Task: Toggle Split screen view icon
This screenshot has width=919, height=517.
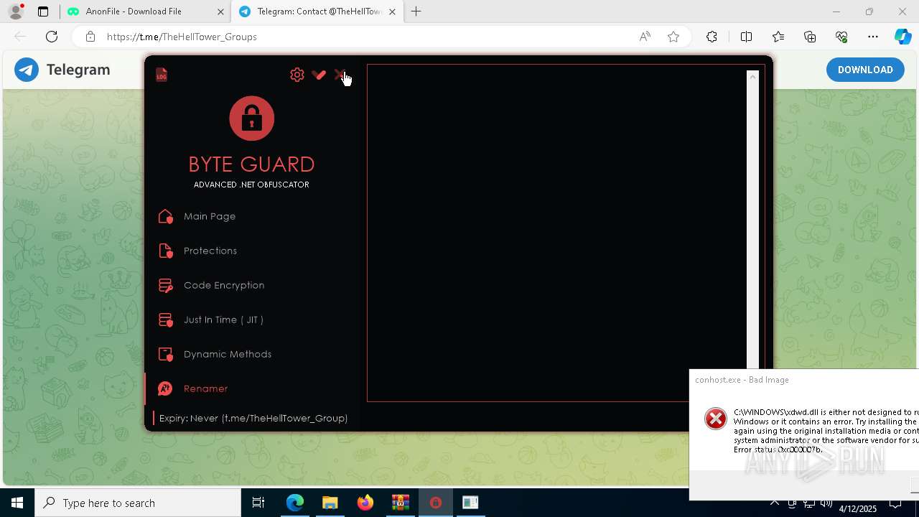Action: [x=746, y=37]
